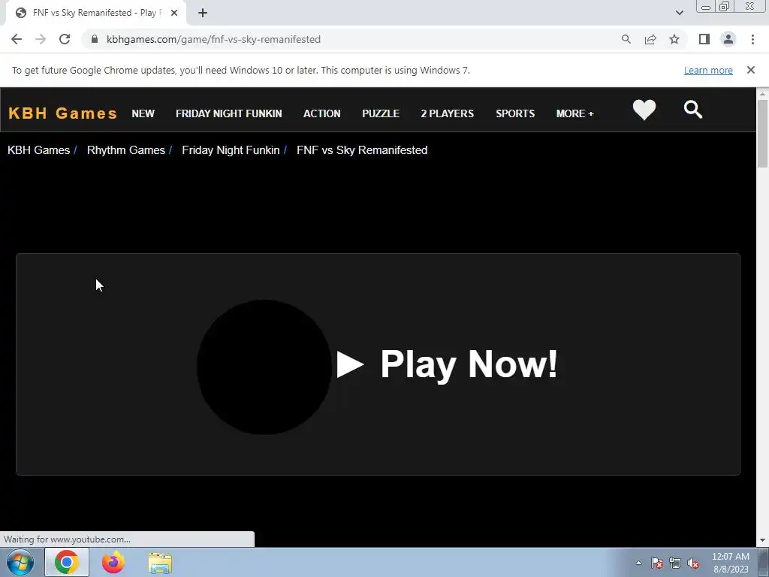Select the ACTION category

321,113
